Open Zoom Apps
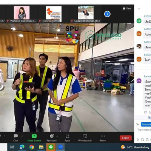The image size is (151, 151). click(x=67, y=138)
